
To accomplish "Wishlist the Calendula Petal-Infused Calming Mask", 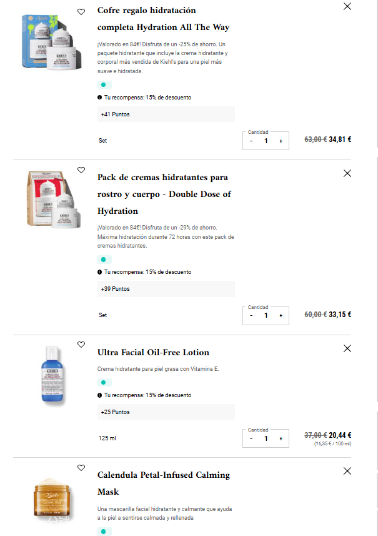I will coord(81,468).
